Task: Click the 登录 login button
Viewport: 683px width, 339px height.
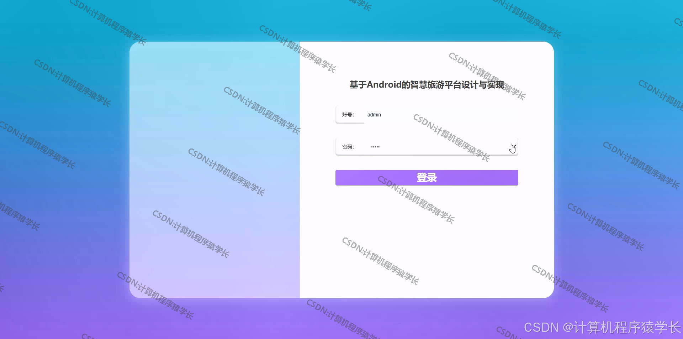Action: click(427, 177)
